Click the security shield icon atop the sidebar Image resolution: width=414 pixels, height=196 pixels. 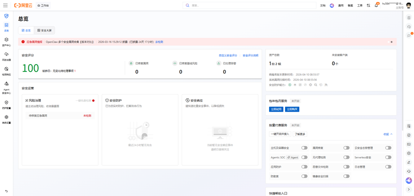tap(6, 16)
